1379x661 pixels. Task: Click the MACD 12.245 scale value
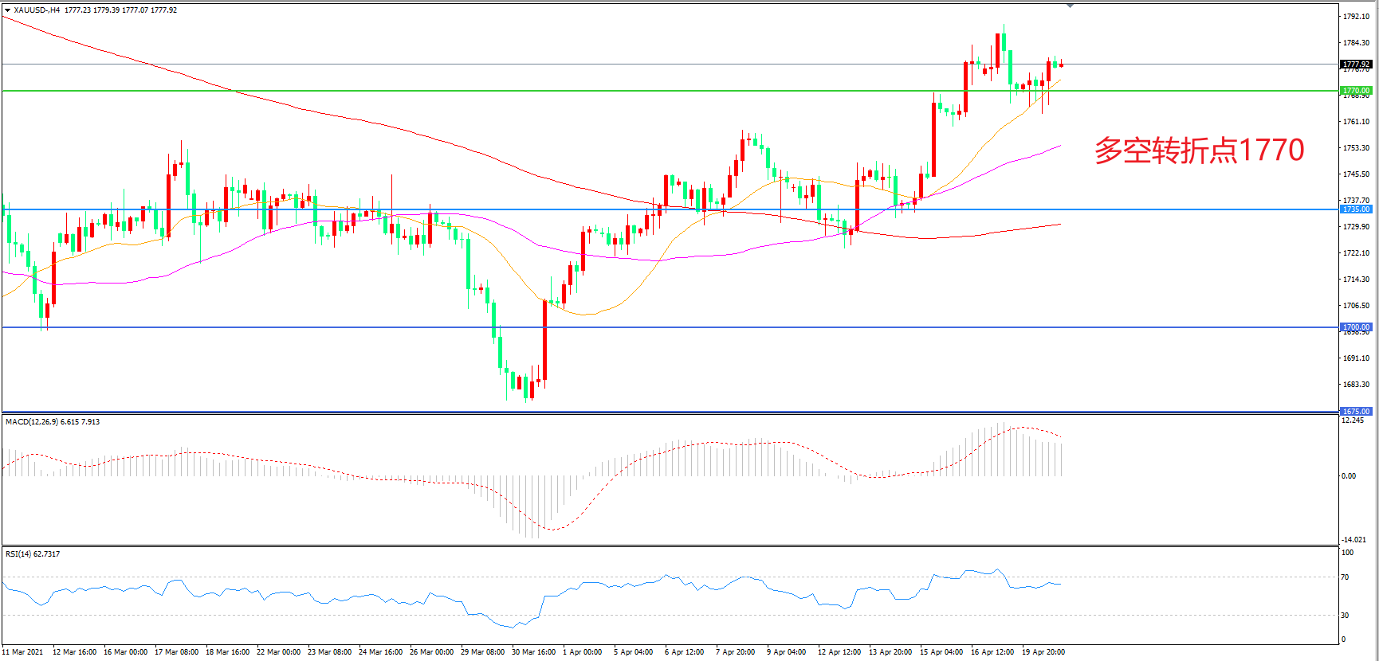click(1353, 420)
